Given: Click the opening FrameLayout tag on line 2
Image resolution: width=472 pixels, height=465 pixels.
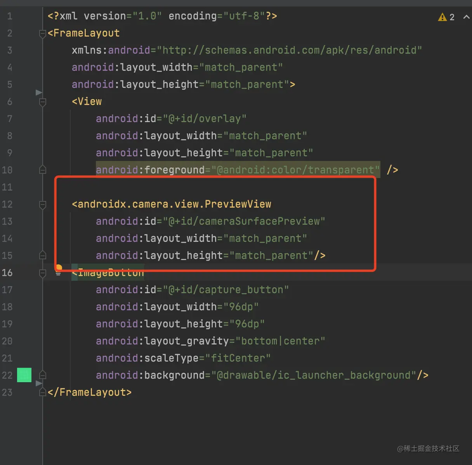Looking at the screenshot, I should tap(83, 33).
